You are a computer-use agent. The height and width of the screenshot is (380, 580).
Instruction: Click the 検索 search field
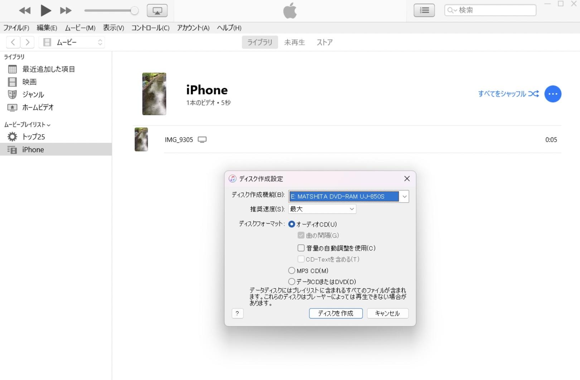tap(490, 10)
